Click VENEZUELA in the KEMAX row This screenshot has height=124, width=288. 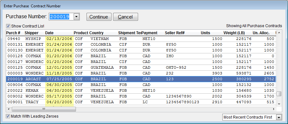(102, 90)
